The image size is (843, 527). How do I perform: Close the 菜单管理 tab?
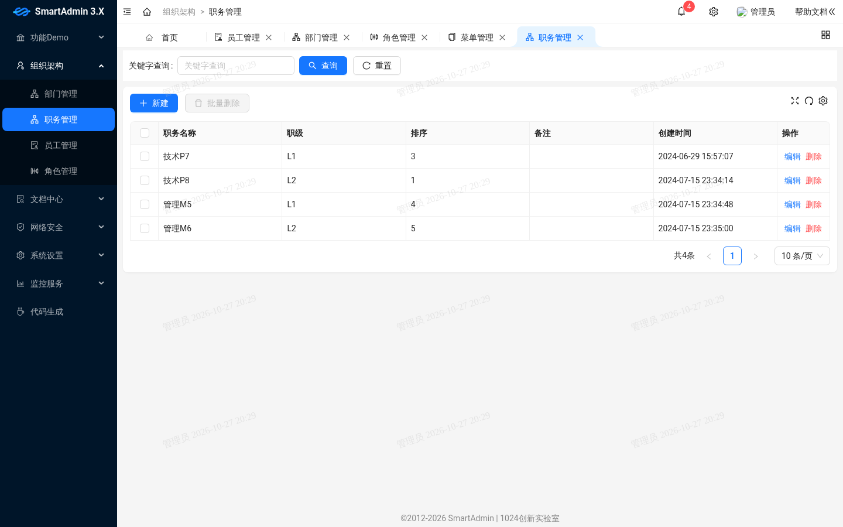[x=502, y=37]
